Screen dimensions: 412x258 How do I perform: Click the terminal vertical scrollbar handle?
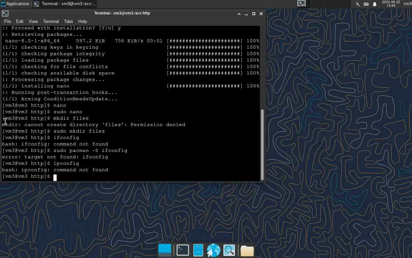pos(262,144)
